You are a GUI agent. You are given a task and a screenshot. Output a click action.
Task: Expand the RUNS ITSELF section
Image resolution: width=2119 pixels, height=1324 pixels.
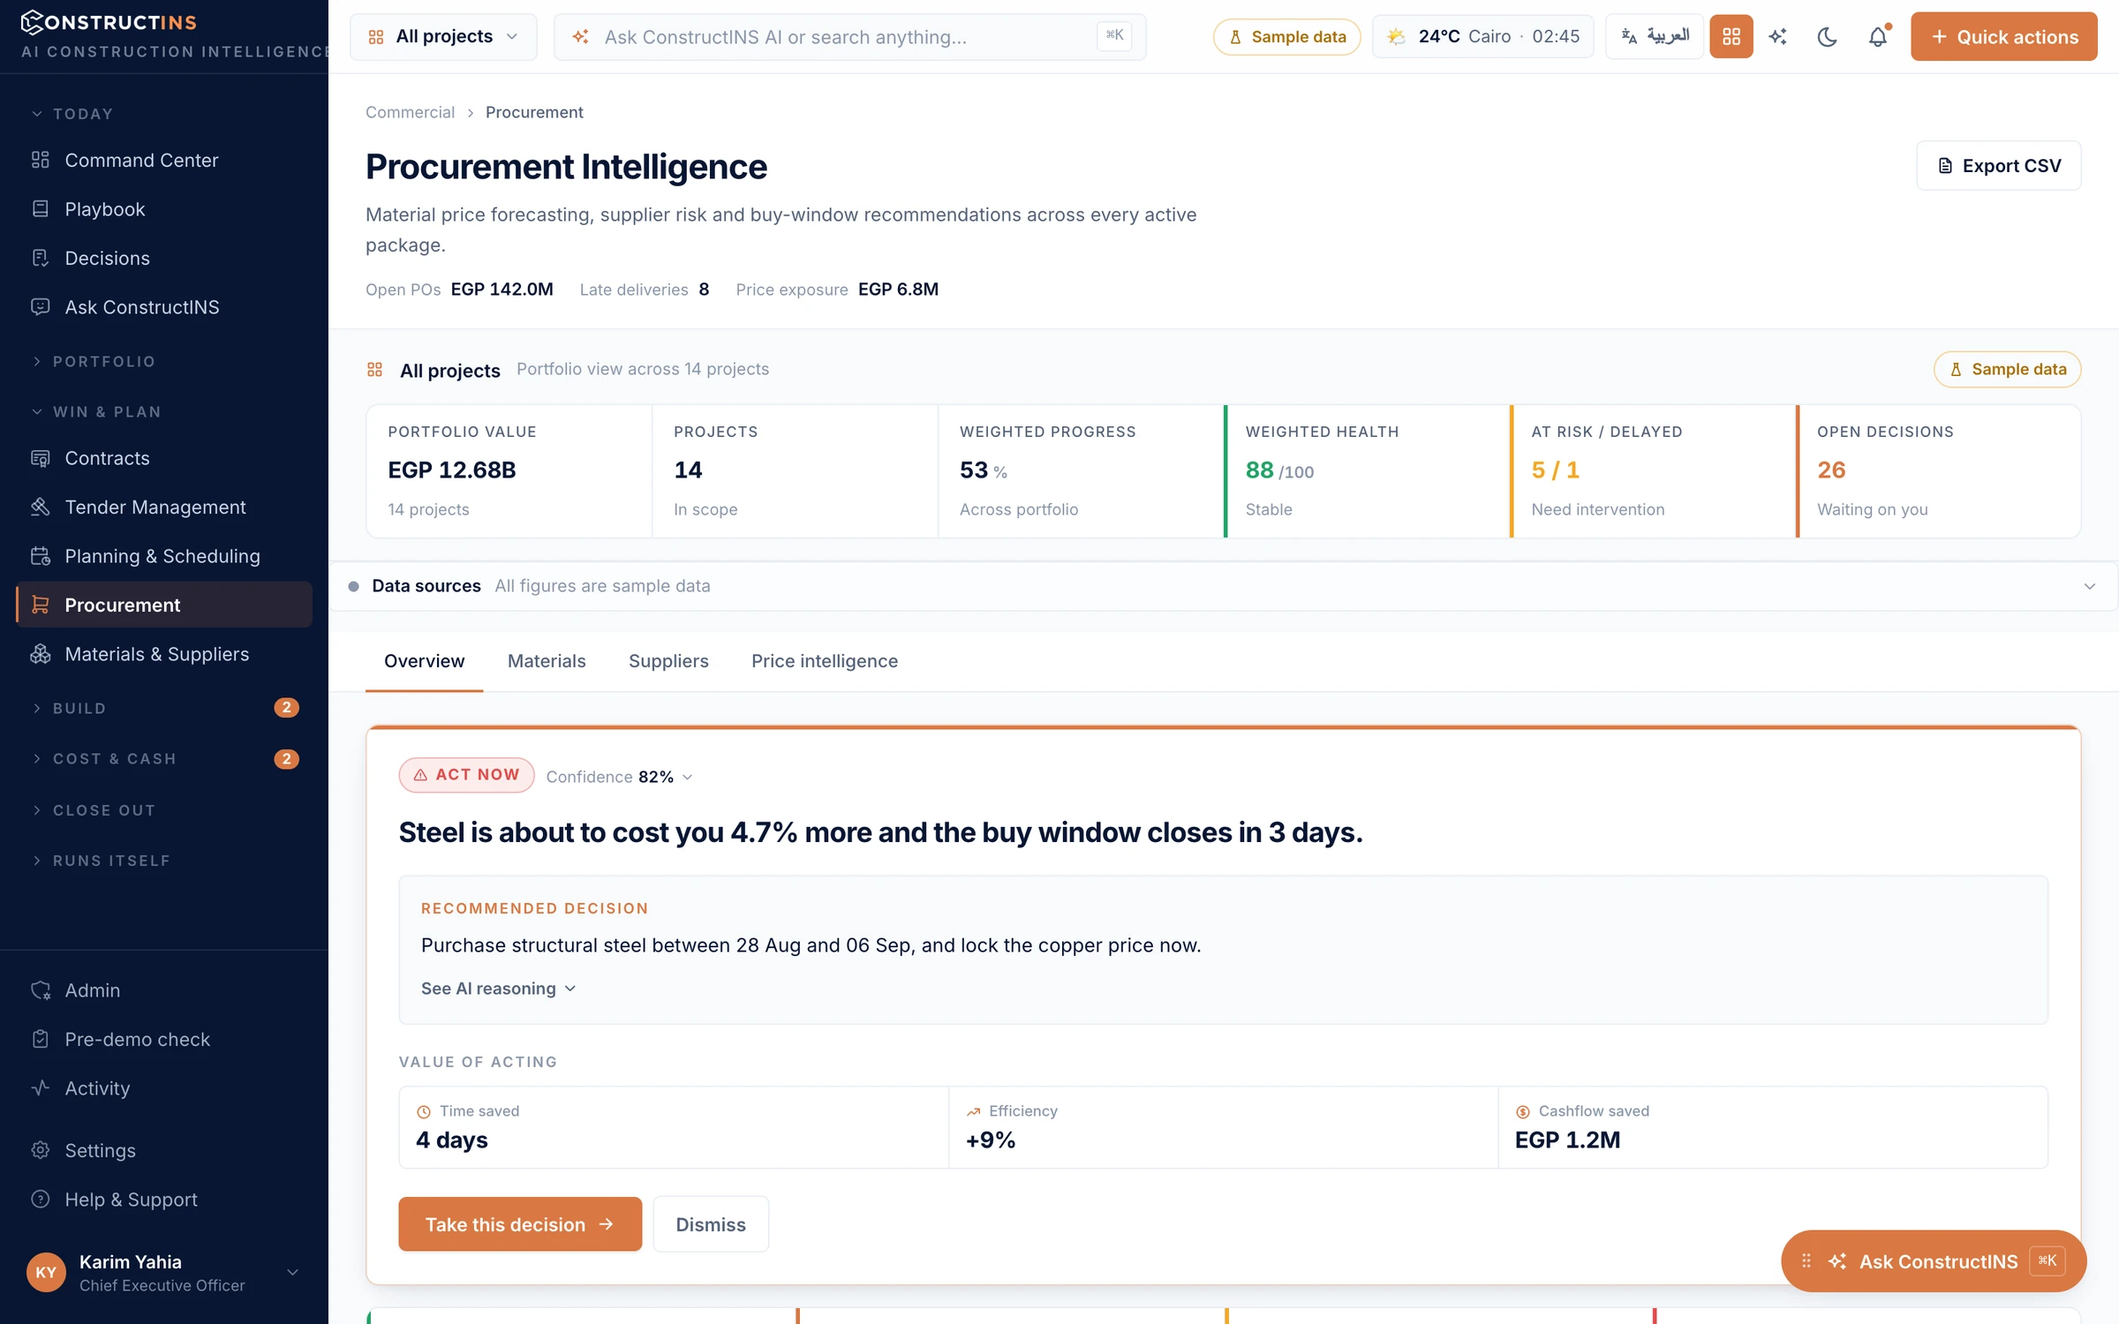click(102, 861)
